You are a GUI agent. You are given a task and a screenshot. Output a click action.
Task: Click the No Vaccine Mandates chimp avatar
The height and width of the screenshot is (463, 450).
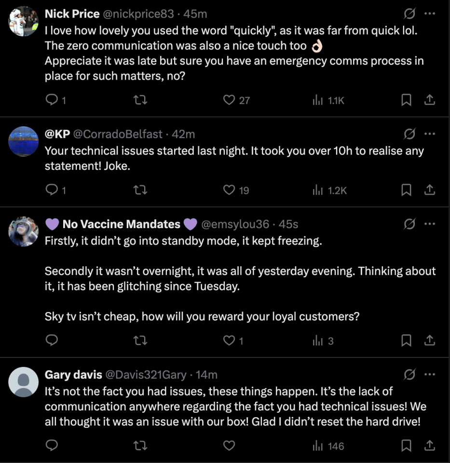[x=23, y=231]
